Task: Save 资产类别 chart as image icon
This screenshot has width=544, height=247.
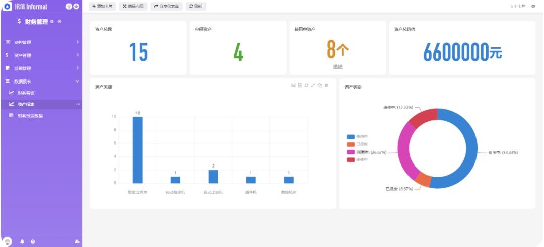Action: pos(293,86)
